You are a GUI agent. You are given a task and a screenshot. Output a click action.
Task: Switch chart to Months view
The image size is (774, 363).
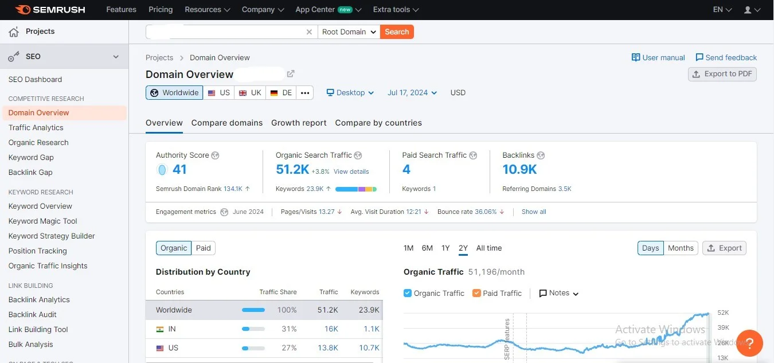(681, 248)
